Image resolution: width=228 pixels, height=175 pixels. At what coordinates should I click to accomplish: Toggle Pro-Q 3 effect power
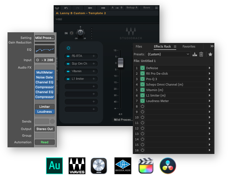(x=142, y=79)
